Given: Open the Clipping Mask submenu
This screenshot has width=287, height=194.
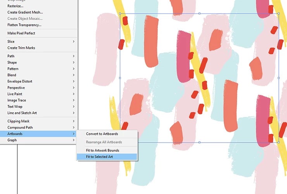Looking at the screenshot, I should 39,121.
